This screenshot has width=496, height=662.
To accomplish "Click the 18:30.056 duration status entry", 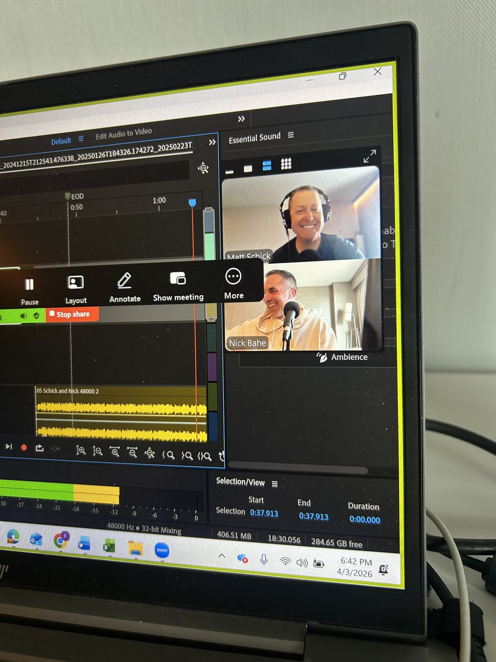I will pos(284,540).
